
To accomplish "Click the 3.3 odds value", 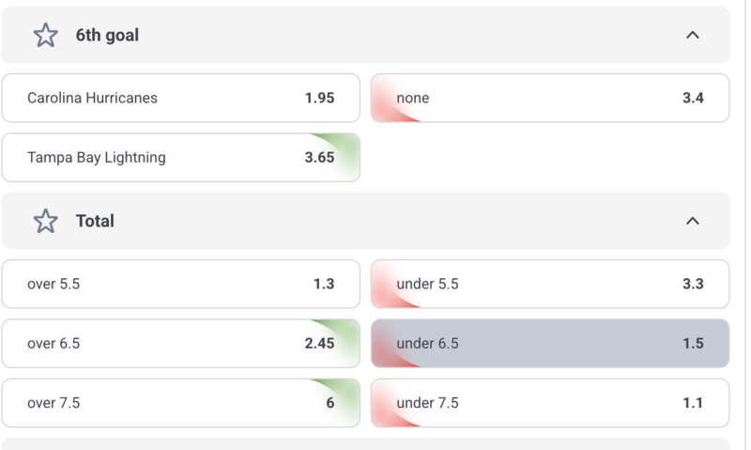I will [693, 284].
